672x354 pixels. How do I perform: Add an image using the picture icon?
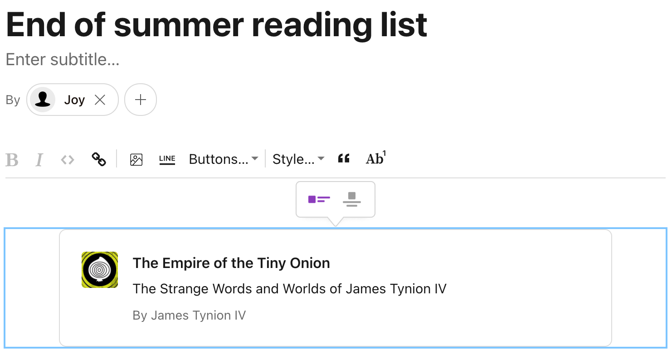pyautogui.click(x=136, y=159)
